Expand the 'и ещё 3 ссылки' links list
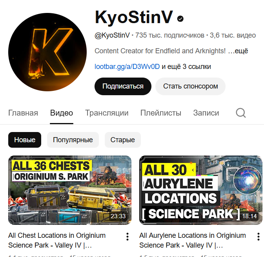Viewport: 264px width, 257px height. (186, 67)
